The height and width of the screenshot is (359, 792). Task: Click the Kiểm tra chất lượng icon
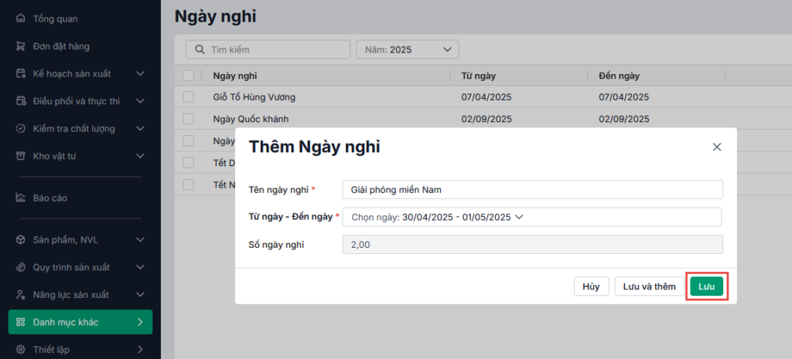pos(20,128)
